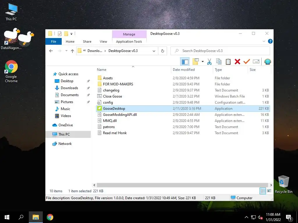
Task: Open the This PC desktop icon
Action: click(11, 12)
